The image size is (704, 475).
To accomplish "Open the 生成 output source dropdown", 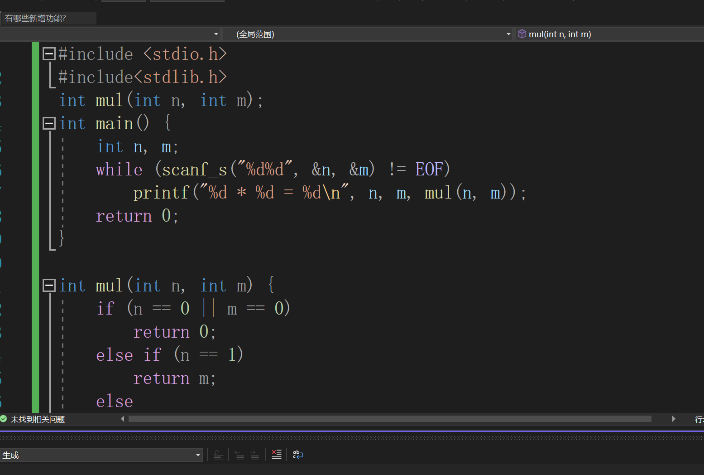I will tap(198, 455).
